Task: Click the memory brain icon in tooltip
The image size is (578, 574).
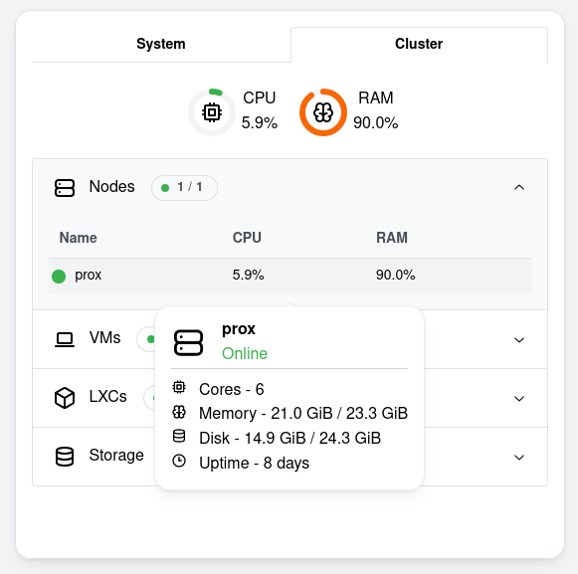Action: (179, 412)
